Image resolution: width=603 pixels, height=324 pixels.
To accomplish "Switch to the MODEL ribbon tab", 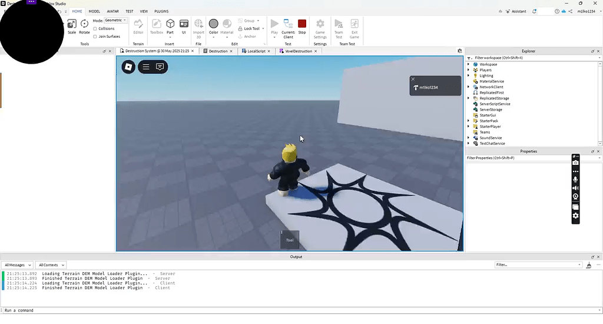I will pyautogui.click(x=94, y=11).
